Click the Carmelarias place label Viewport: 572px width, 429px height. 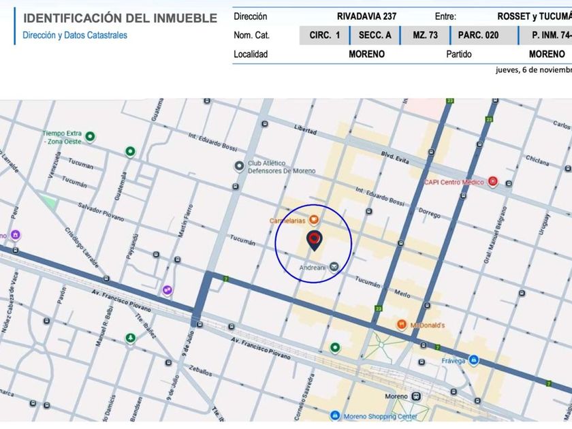tap(287, 221)
